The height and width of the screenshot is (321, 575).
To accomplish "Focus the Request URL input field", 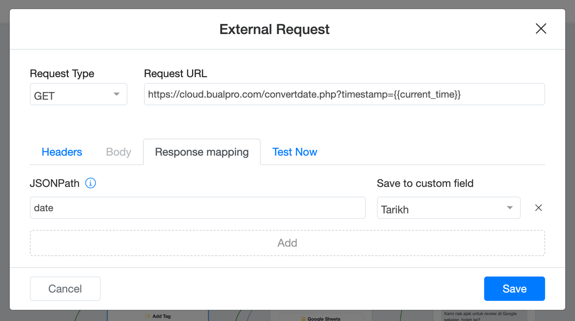I will (344, 95).
